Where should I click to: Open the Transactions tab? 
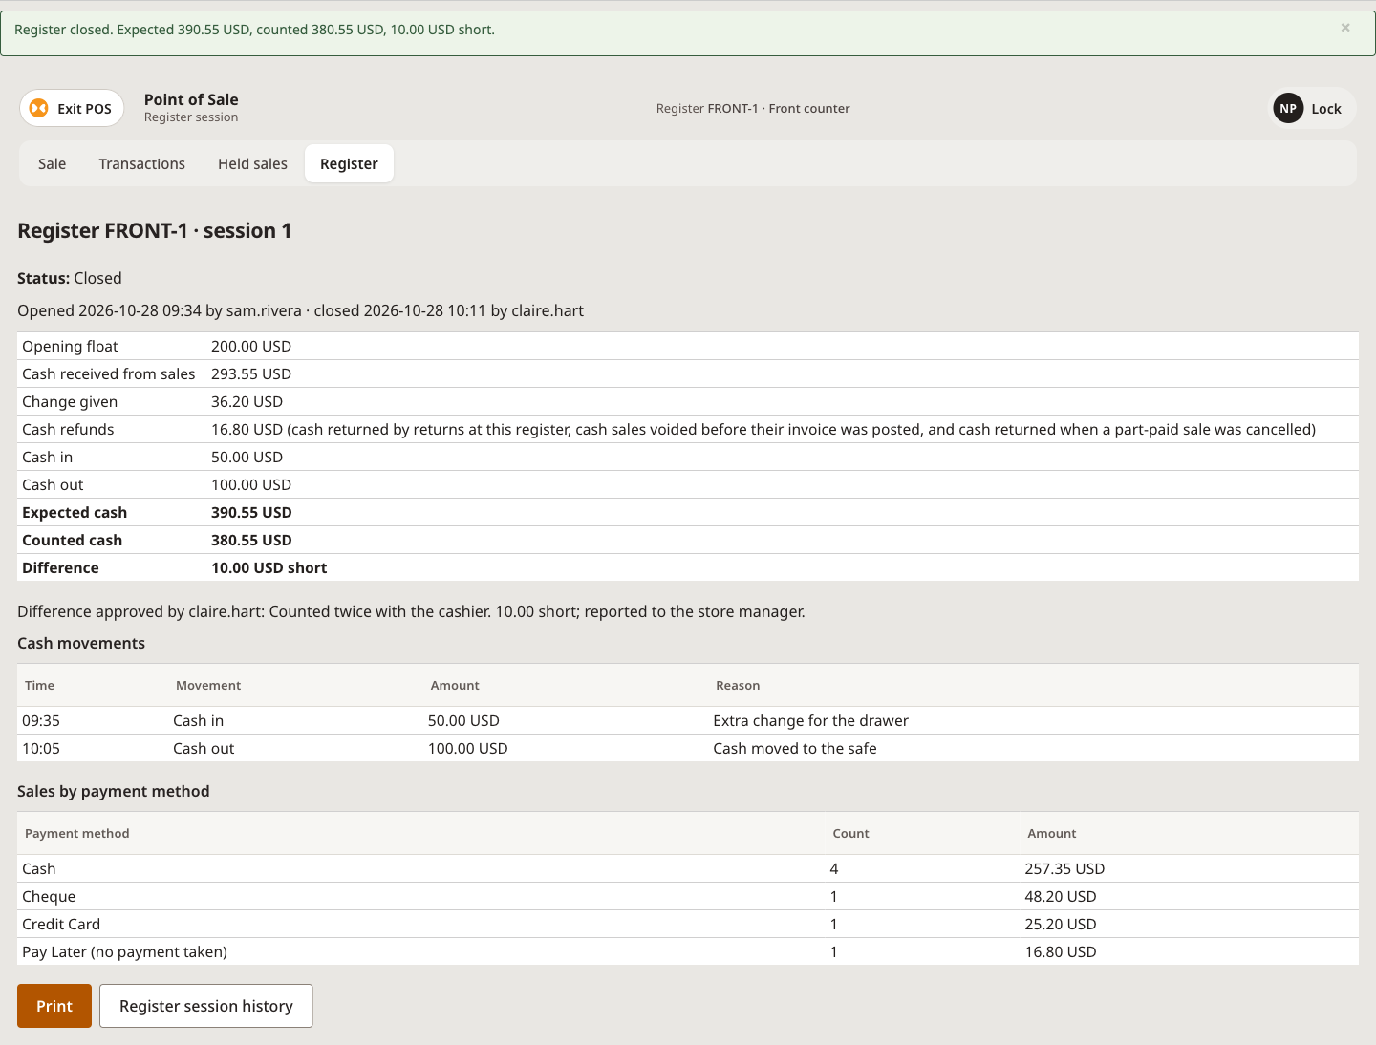[142, 163]
